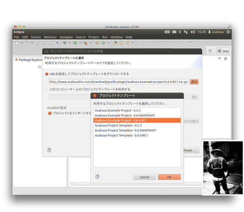Viewport: 244px width, 212px height.
Task: Expand the Debug configurations dropdown
Action: (70, 43)
